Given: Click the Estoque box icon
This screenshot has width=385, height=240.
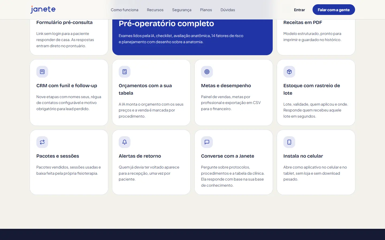Looking at the screenshot, I should click(289, 72).
